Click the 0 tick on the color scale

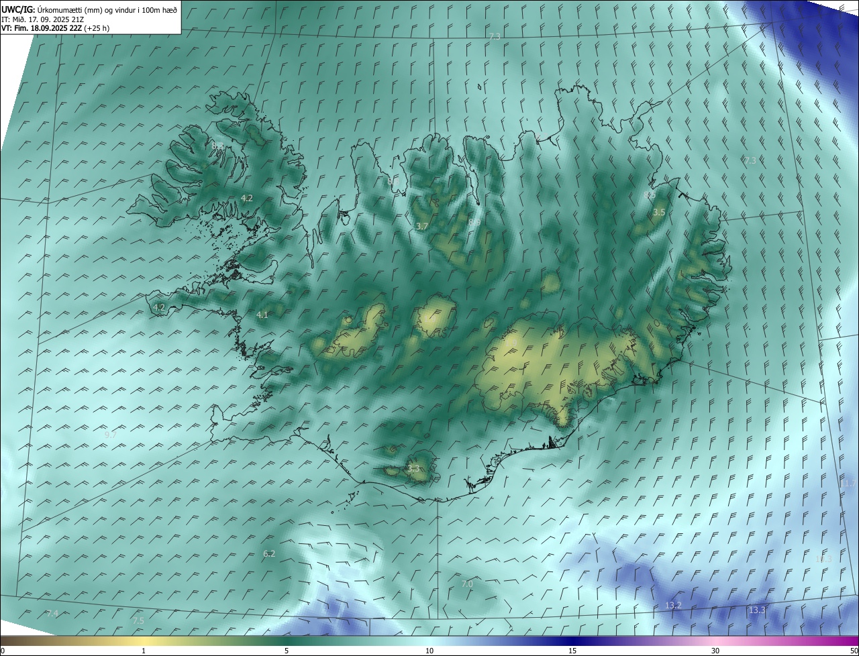point(3,651)
